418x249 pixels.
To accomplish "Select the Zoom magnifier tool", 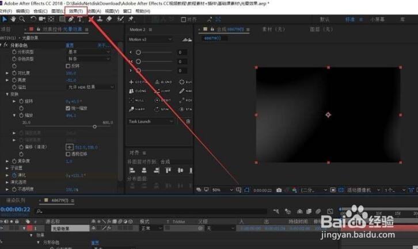I will pos(22,19).
